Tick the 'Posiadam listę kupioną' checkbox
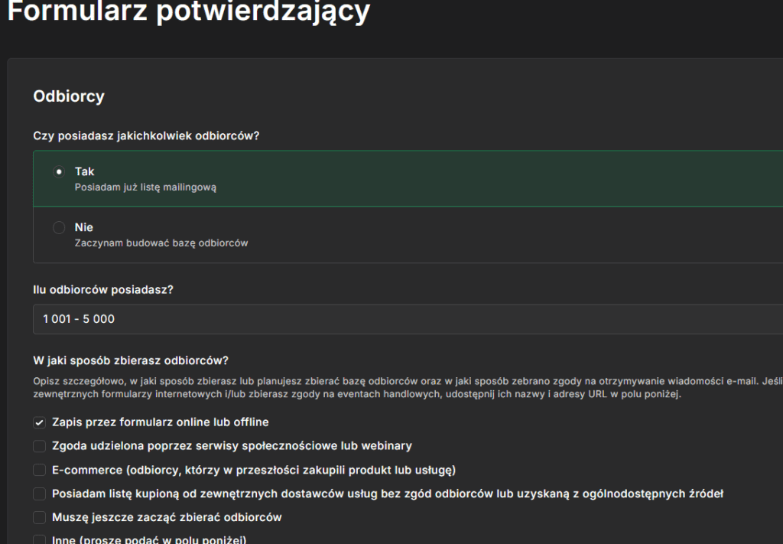The height and width of the screenshot is (544, 783). click(x=40, y=494)
